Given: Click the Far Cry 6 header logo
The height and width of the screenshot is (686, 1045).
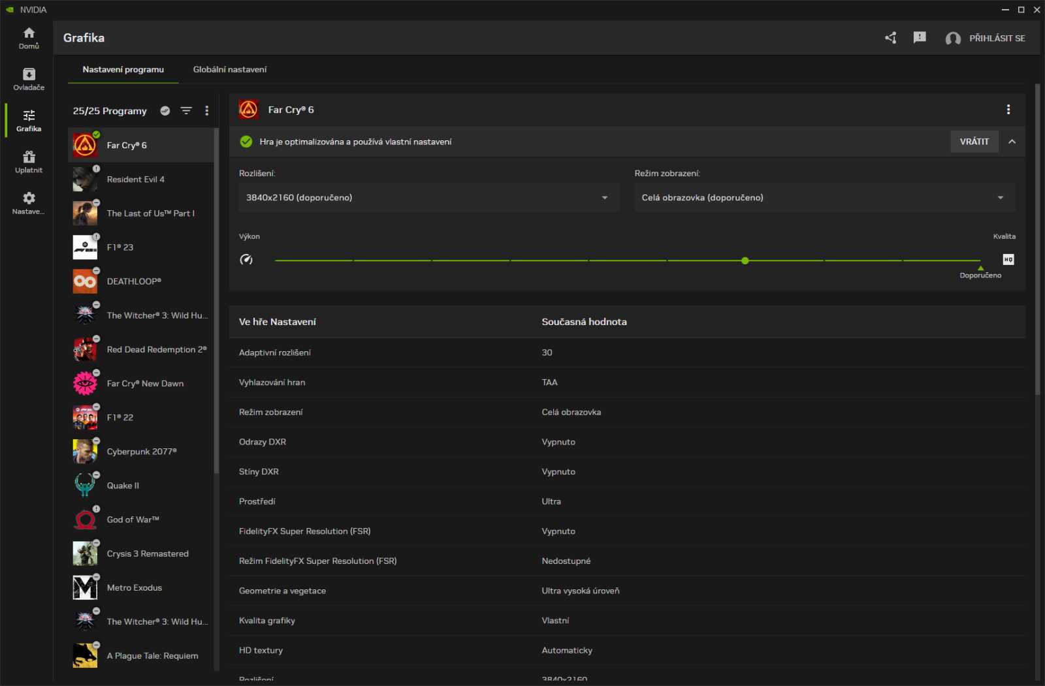Looking at the screenshot, I should [x=249, y=110].
